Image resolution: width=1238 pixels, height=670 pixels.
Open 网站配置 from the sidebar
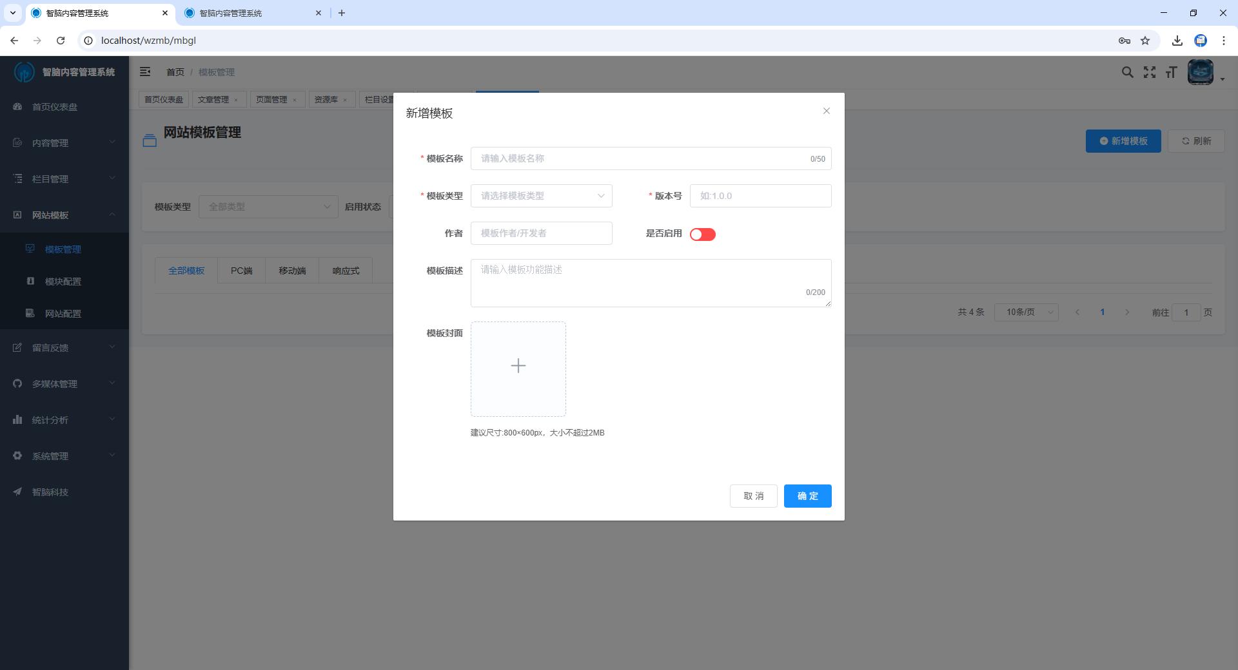pos(61,313)
